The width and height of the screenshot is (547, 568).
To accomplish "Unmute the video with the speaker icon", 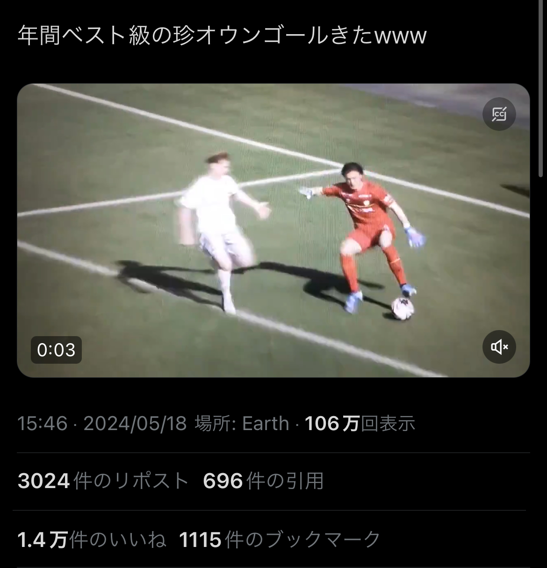I will pos(499,347).
